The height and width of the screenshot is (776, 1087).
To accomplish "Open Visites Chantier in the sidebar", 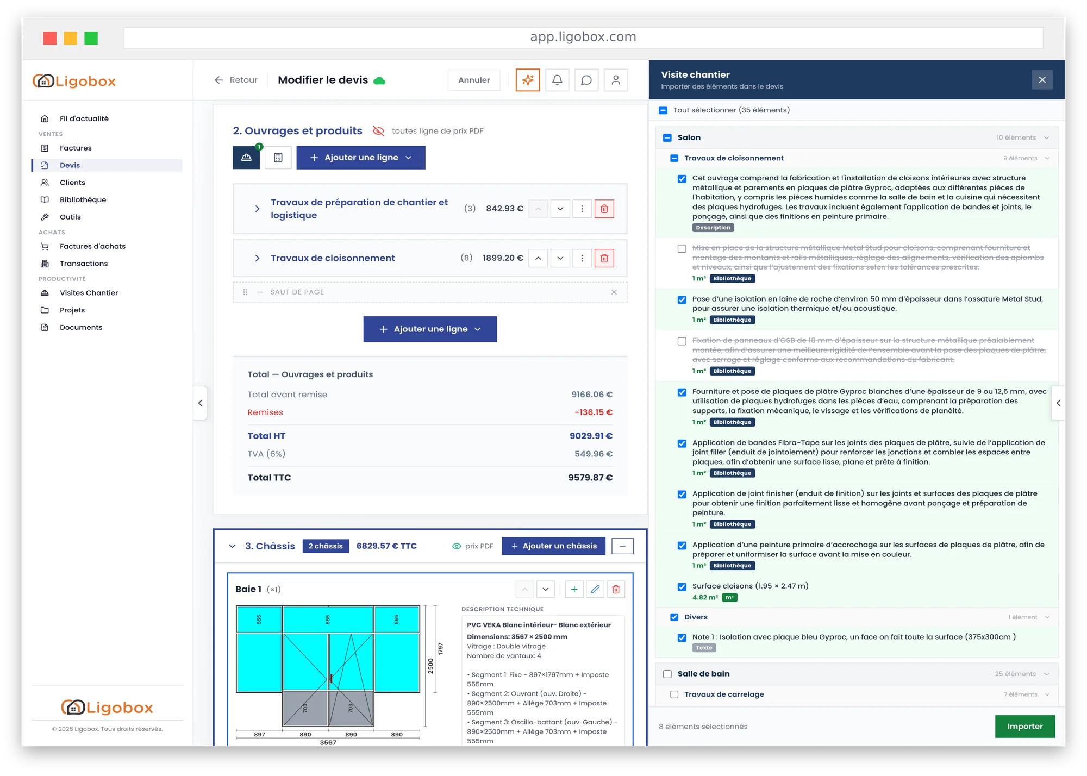I will [89, 293].
